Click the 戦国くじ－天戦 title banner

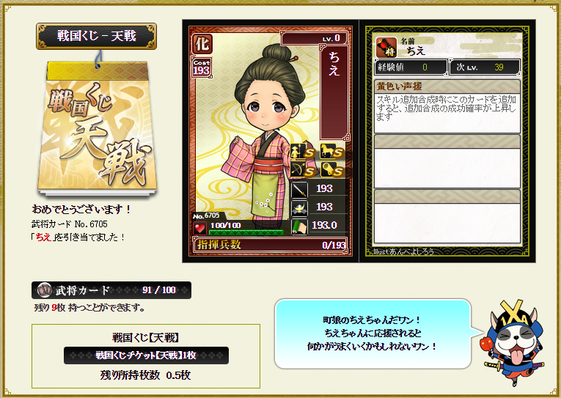tap(96, 36)
